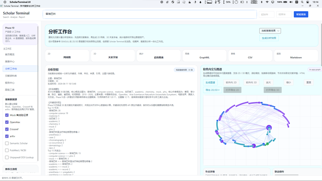Click the 导出 2D/3D export button

pos(213,90)
